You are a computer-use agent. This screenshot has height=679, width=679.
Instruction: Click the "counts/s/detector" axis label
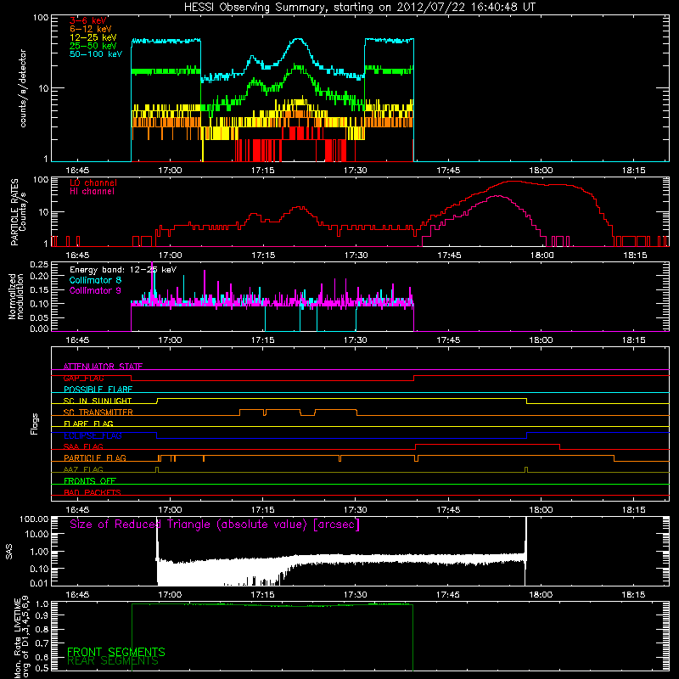23,88
